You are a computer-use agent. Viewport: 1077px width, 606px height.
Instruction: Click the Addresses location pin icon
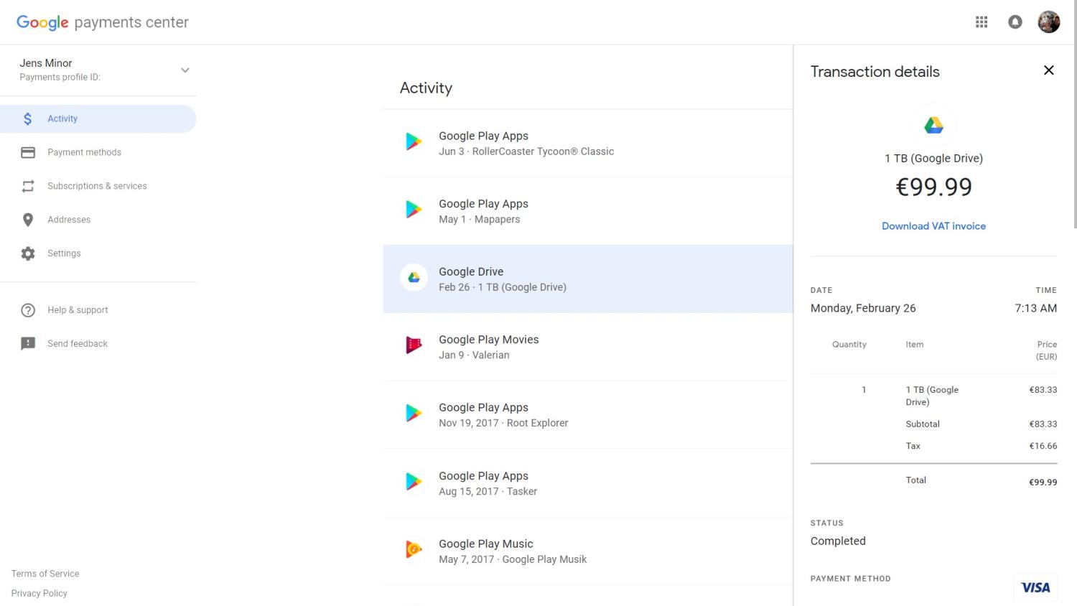click(x=28, y=220)
